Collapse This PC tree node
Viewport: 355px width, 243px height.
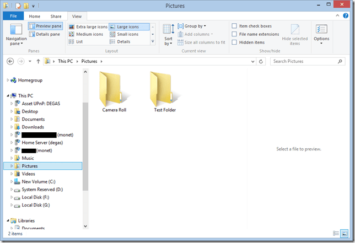coord(8,96)
